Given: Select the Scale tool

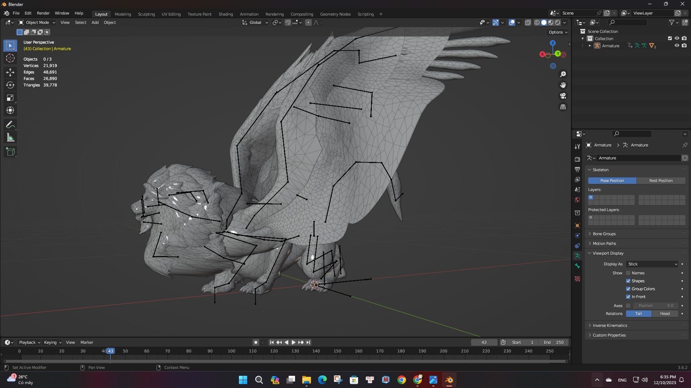Looking at the screenshot, I should point(10,98).
